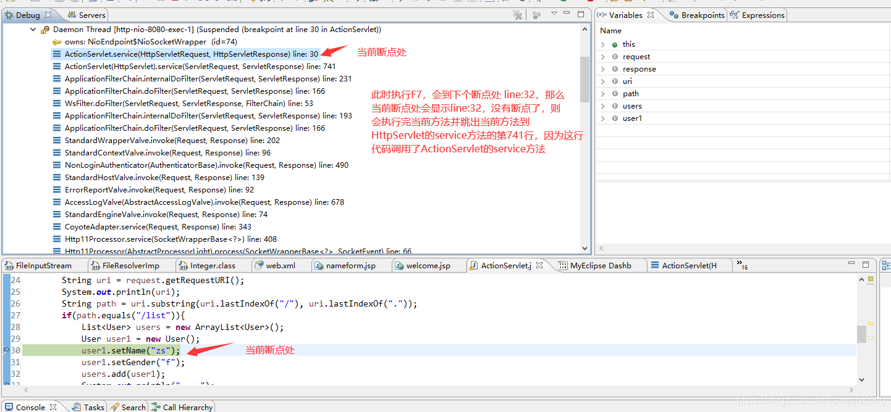Switch to the Servers tab
Screen dimensions: 891x412
pyautogui.click(x=87, y=15)
